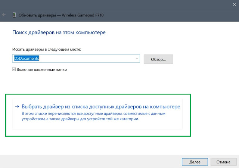This screenshot has height=168, width=239.
Task: Click the 'Отмена' button
Action: [223, 162]
